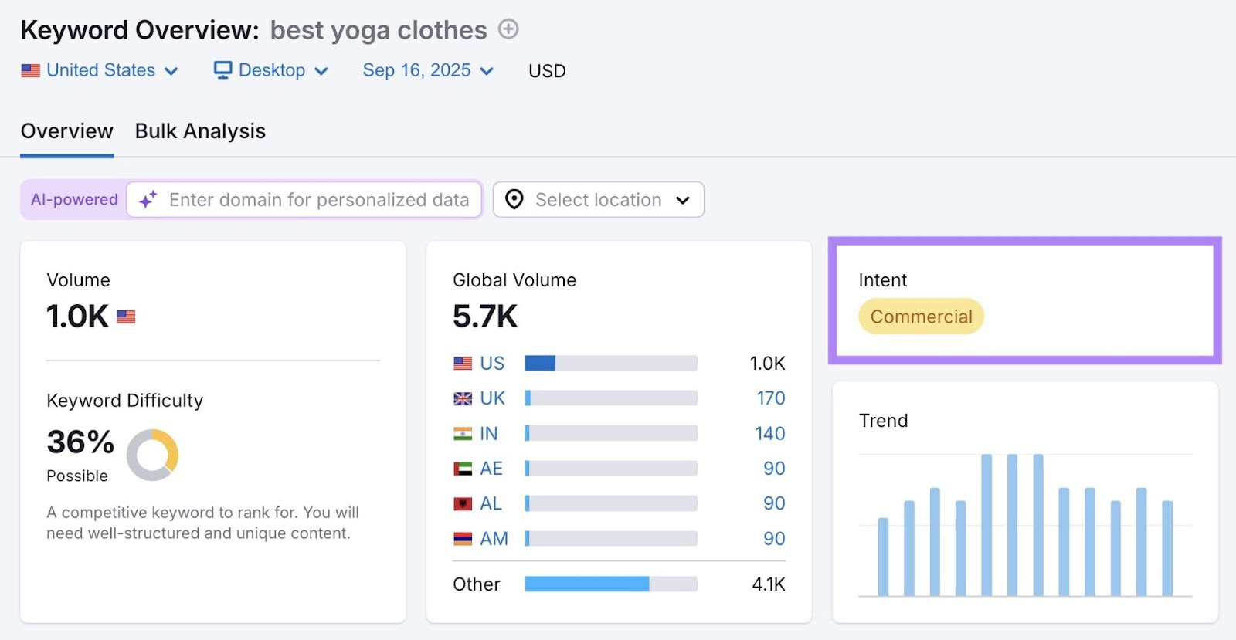Open the Bulk Analysis tab
This screenshot has height=640, width=1236.
coord(200,131)
